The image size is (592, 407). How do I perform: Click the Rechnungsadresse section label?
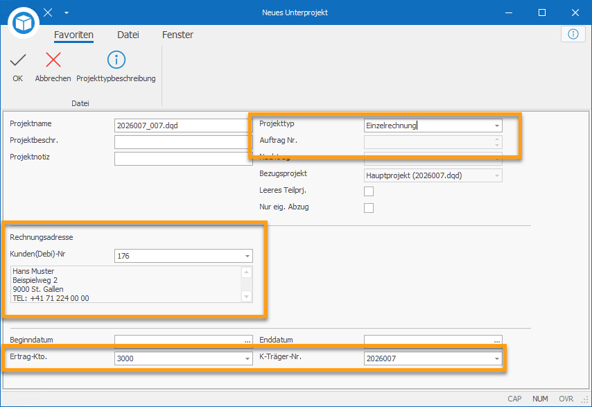[42, 238]
